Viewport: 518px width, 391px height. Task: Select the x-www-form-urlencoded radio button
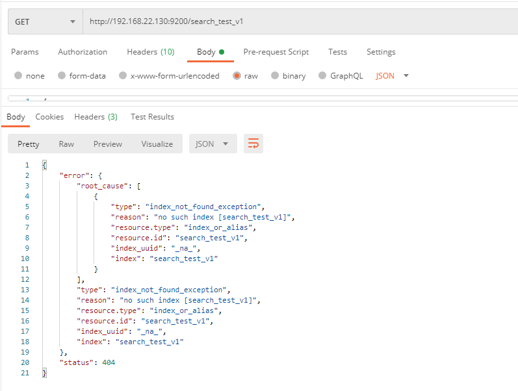coord(123,75)
